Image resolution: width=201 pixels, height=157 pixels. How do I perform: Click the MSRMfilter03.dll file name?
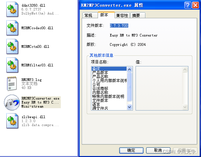tap(37, 65)
